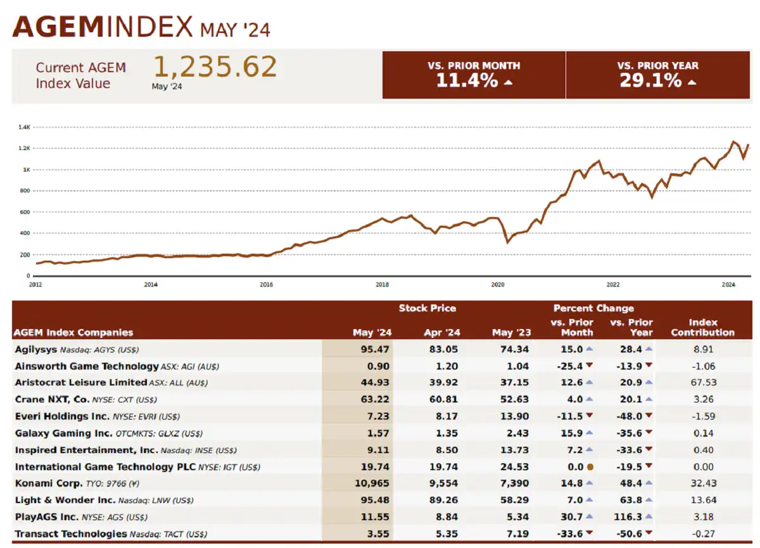
Task: Select International Game Technology PLC name
Action: 104,467
